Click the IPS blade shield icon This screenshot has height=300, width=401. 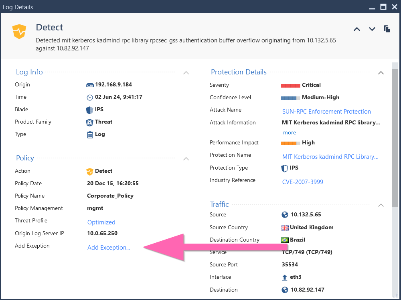(x=89, y=109)
